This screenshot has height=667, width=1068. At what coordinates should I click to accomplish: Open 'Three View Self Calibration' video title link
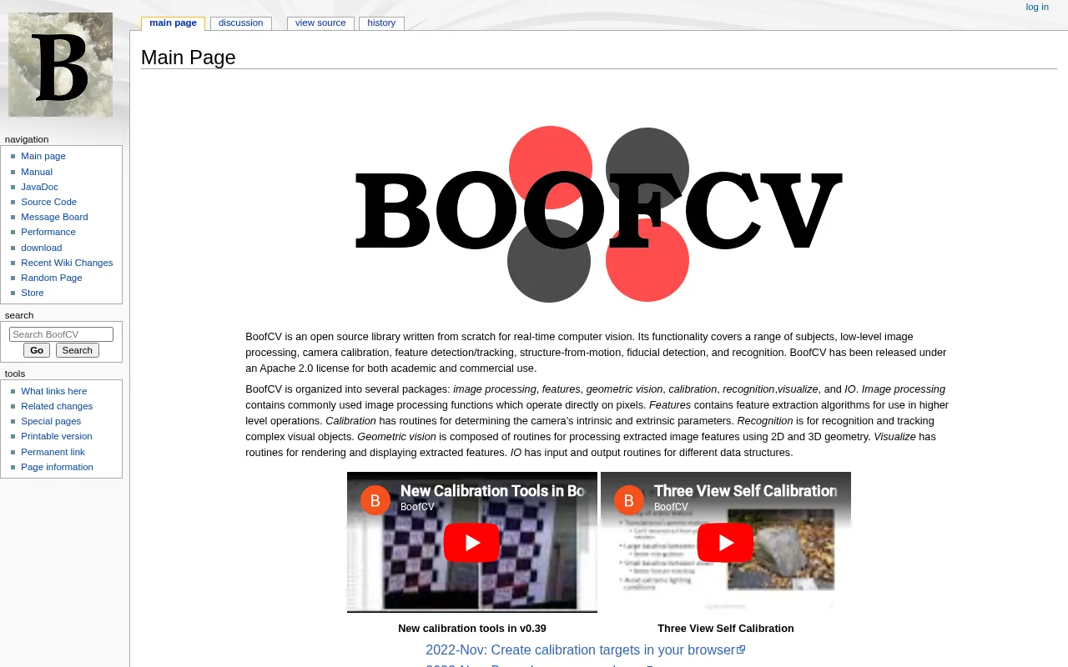(745, 491)
